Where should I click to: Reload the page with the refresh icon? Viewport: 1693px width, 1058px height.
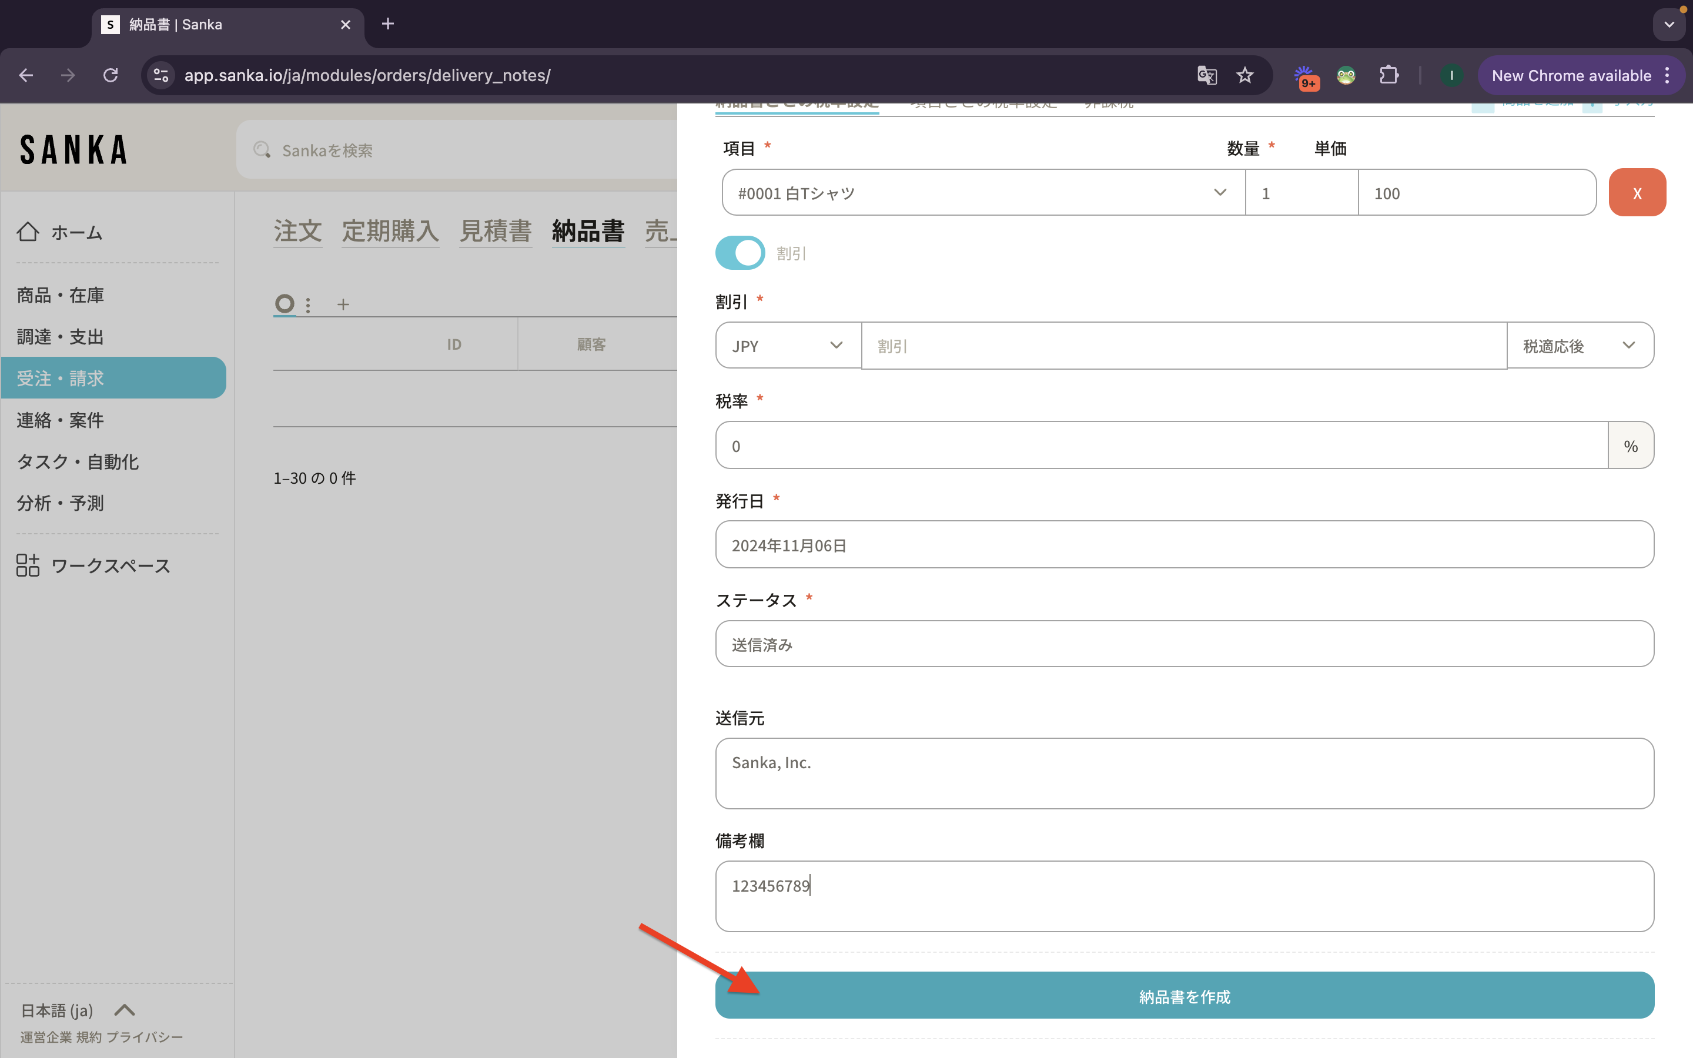(x=111, y=76)
